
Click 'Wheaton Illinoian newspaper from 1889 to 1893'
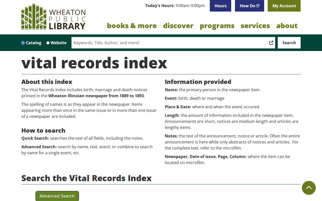click(x=96, y=96)
